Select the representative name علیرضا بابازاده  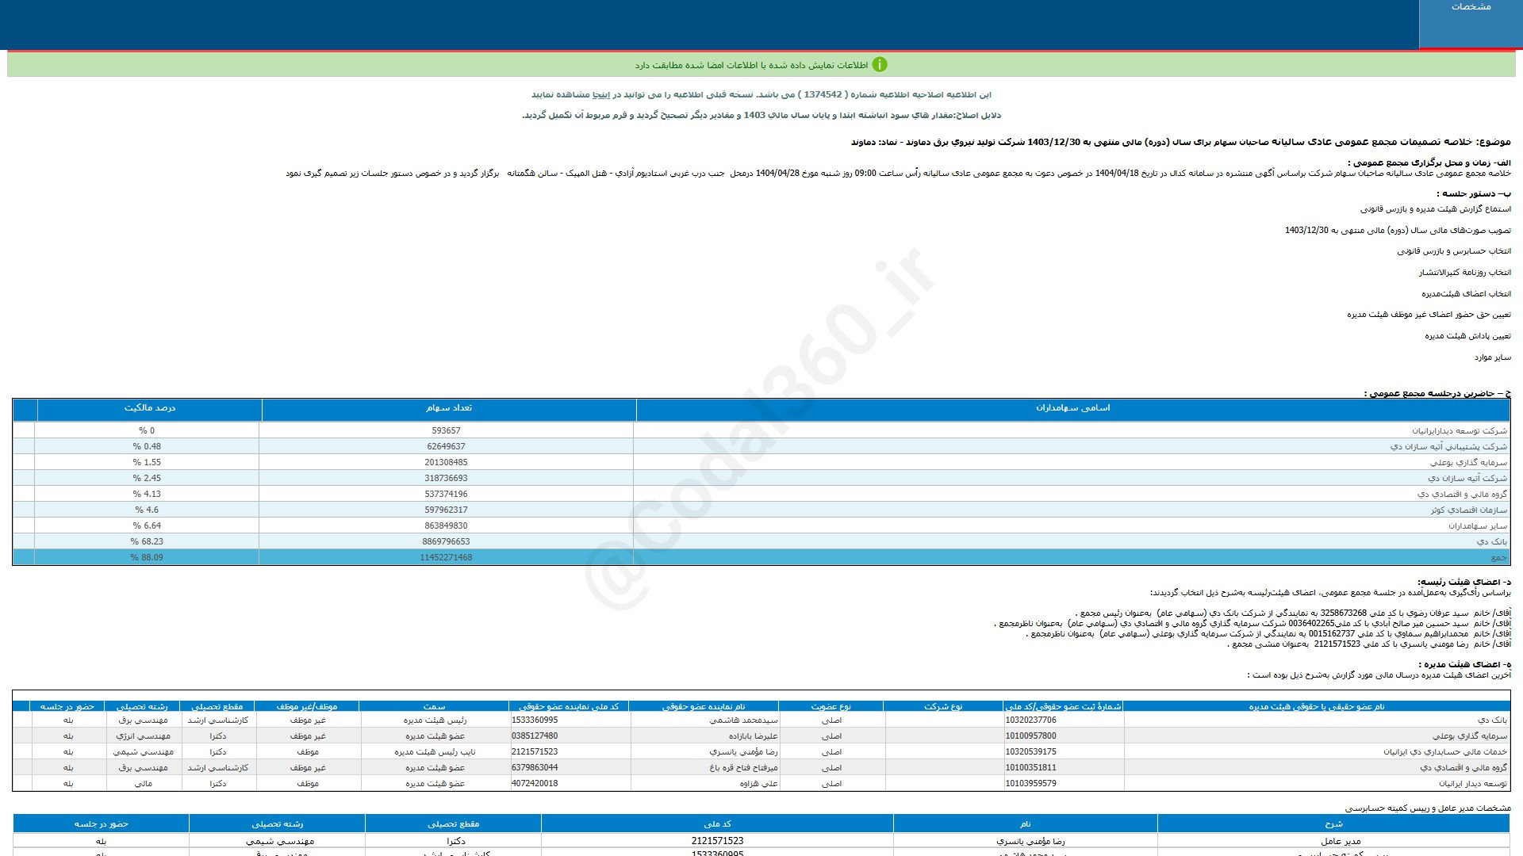pyautogui.click(x=753, y=736)
